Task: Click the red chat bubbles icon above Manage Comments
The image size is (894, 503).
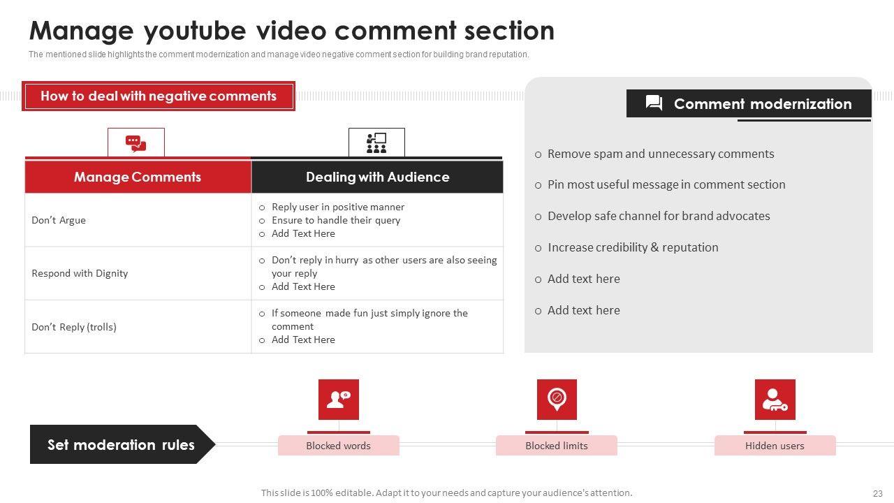Action: 135,143
